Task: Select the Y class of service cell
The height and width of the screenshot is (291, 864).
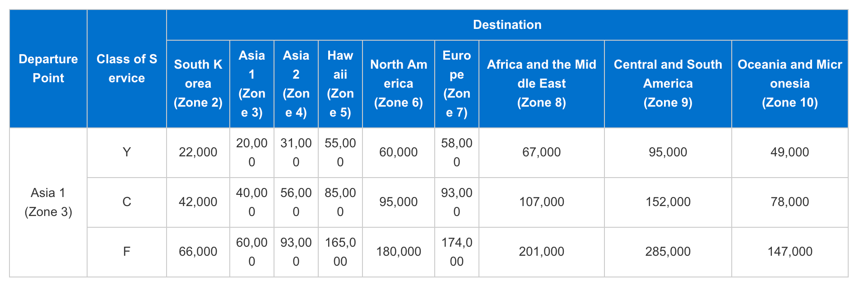Action: tap(127, 153)
